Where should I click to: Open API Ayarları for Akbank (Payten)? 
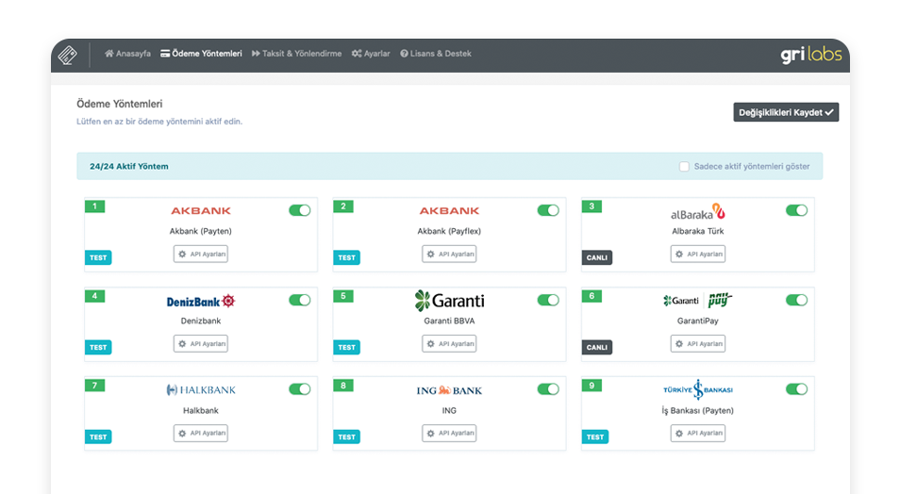pyautogui.click(x=201, y=255)
